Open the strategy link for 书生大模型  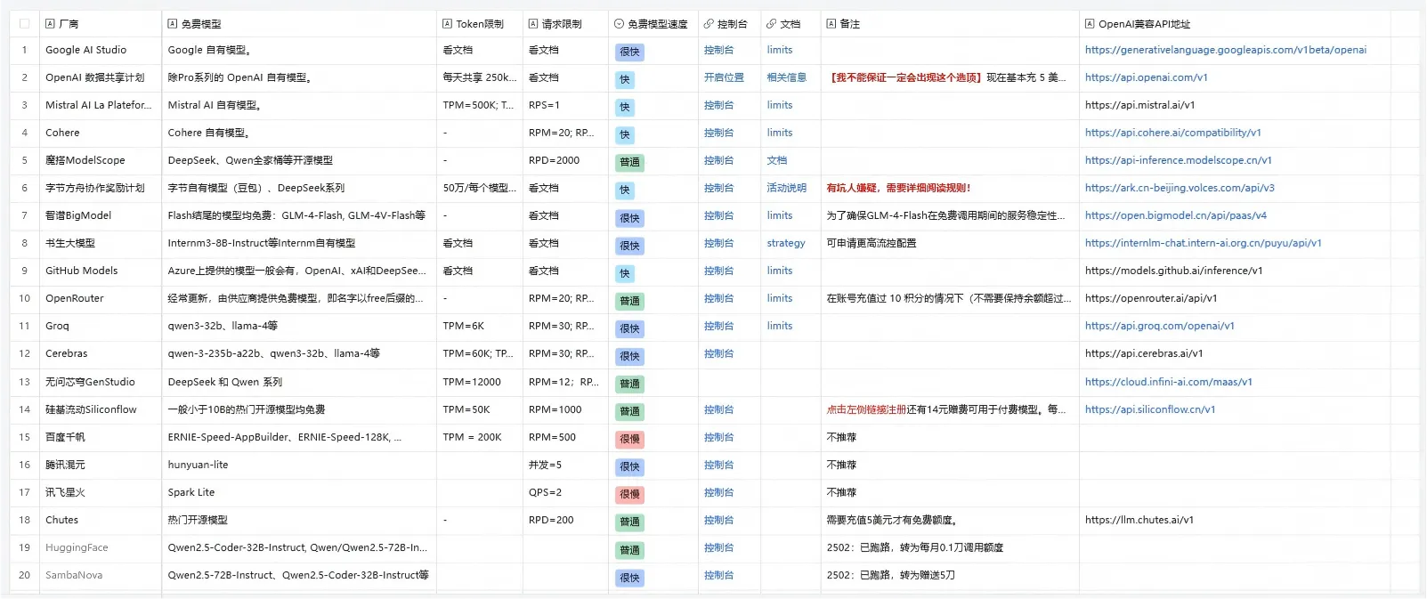pos(786,244)
